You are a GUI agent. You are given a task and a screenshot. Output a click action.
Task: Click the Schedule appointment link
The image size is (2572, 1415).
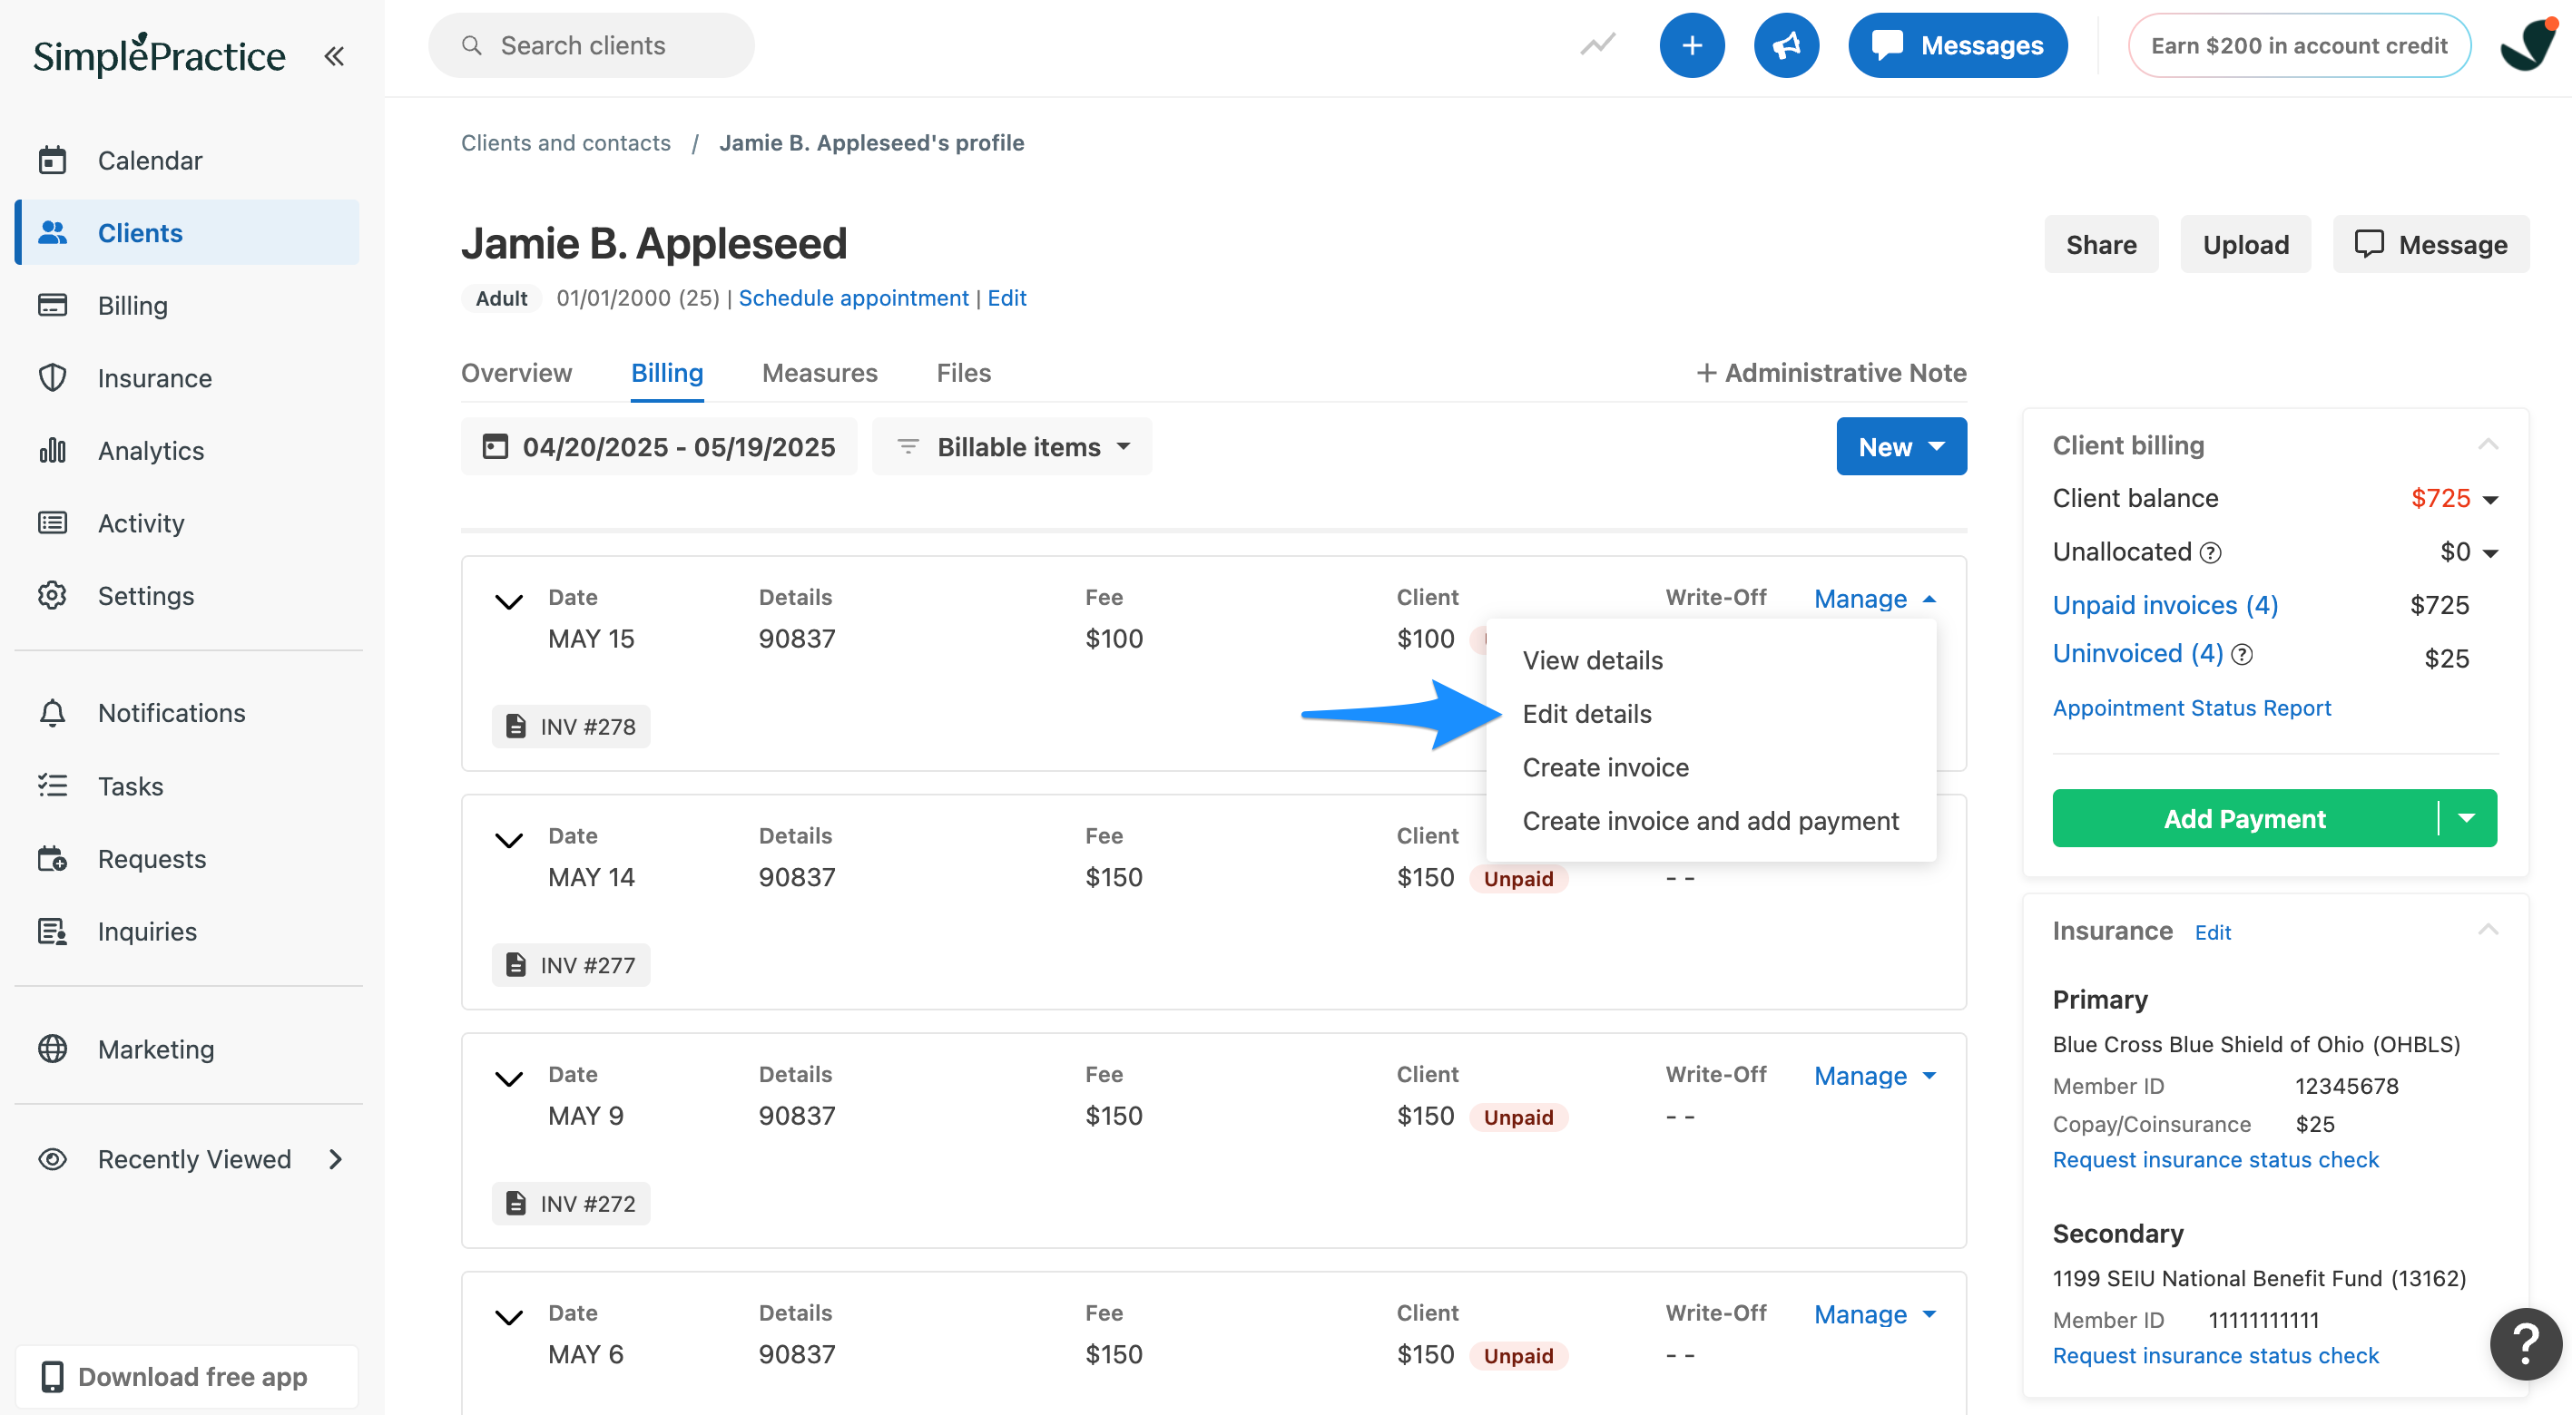point(854,298)
